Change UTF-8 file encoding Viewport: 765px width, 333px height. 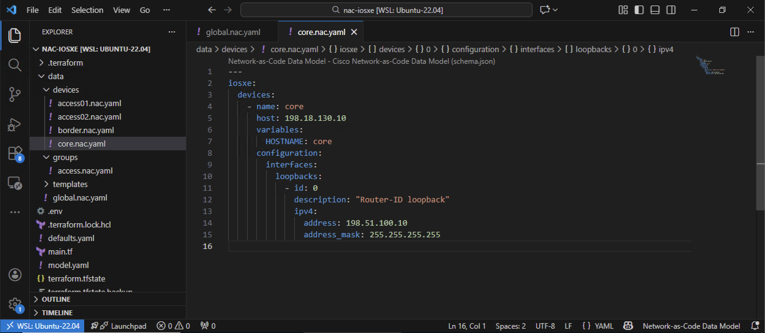[545, 326]
